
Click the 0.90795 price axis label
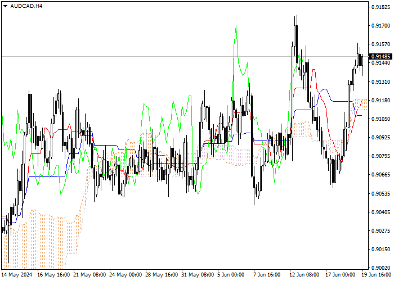coord(380,156)
